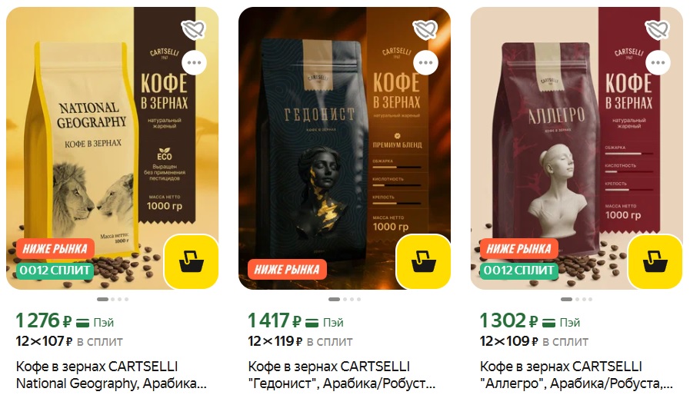Viewport: 690px width, 395px height.
Task: Click НИЖЕ РЫНКА badge on Гедонист card
Action: coord(287,269)
